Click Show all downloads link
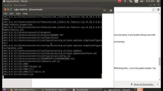 point(144,84)
